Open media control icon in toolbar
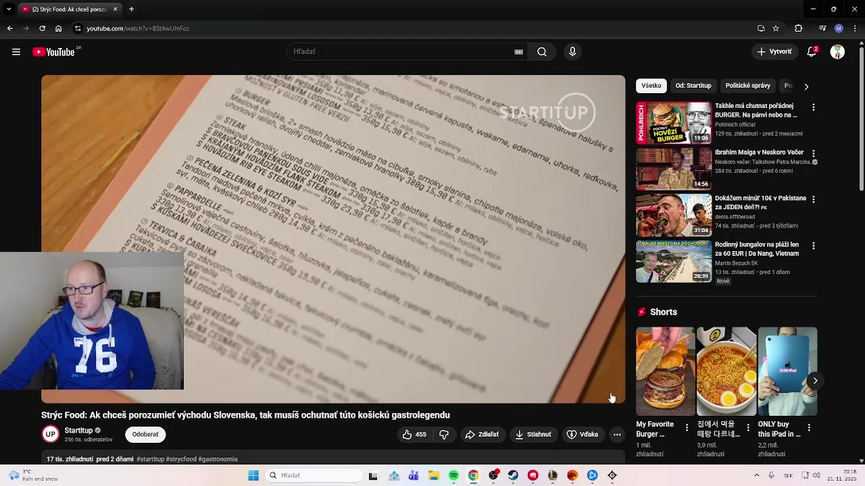This screenshot has width=865, height=486. pos(822,28)
